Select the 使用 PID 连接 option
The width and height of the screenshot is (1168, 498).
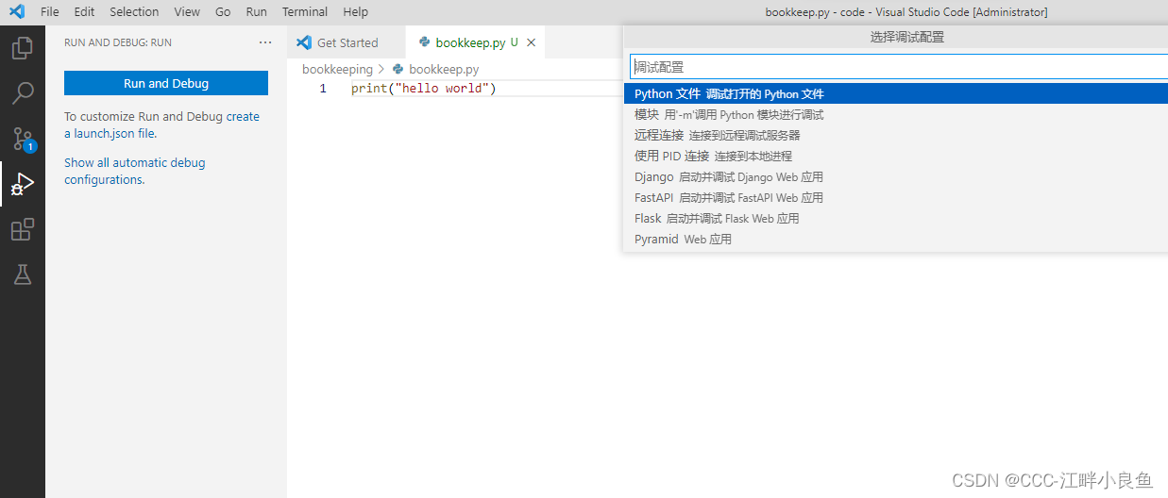click(x=896, y=157)
